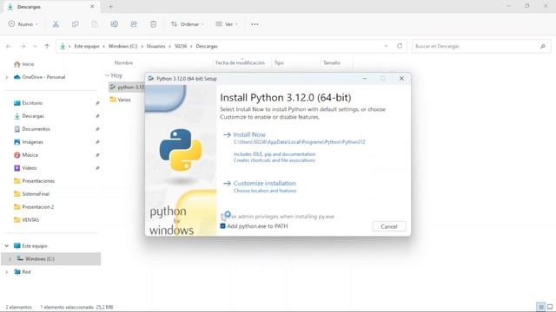Expand the OneDrive - Personal tree node

point(6,77)
